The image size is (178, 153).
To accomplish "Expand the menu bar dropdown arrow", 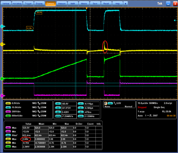I will 126,4.
